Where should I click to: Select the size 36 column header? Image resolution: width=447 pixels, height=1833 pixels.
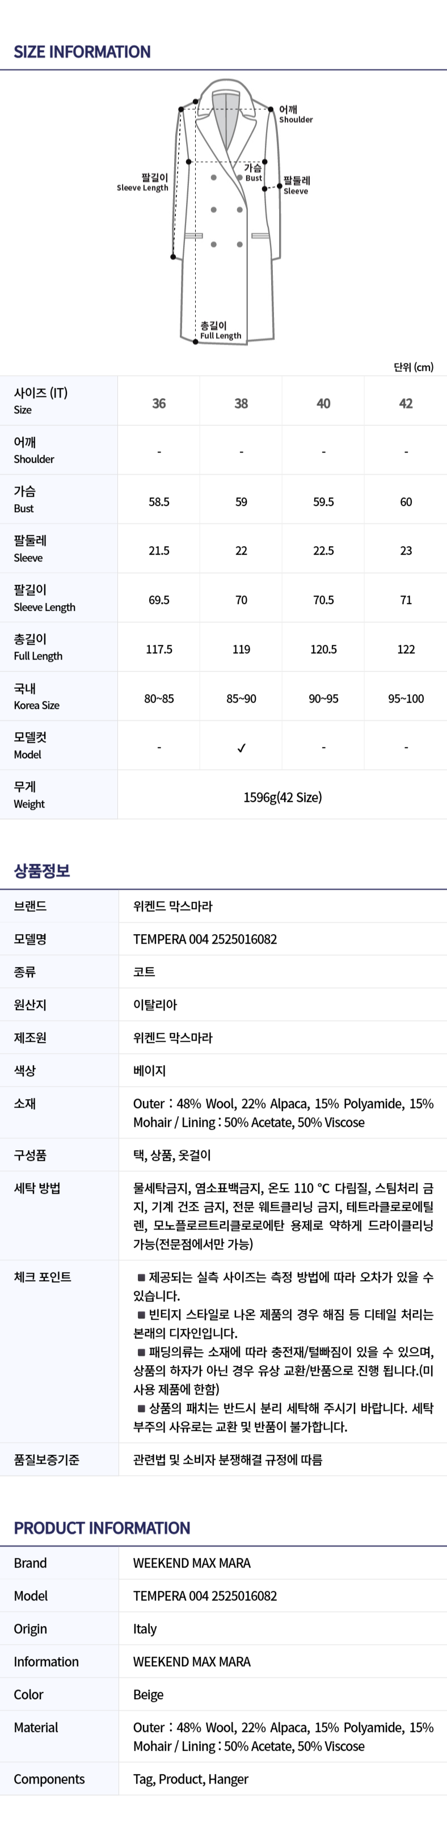(159, 403)
